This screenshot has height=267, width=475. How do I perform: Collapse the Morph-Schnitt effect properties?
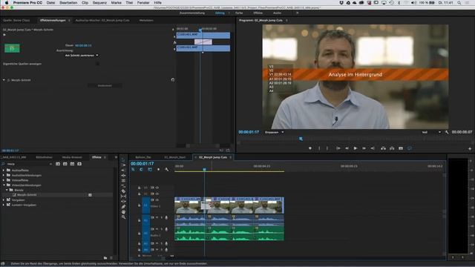[x=4, y=80]
